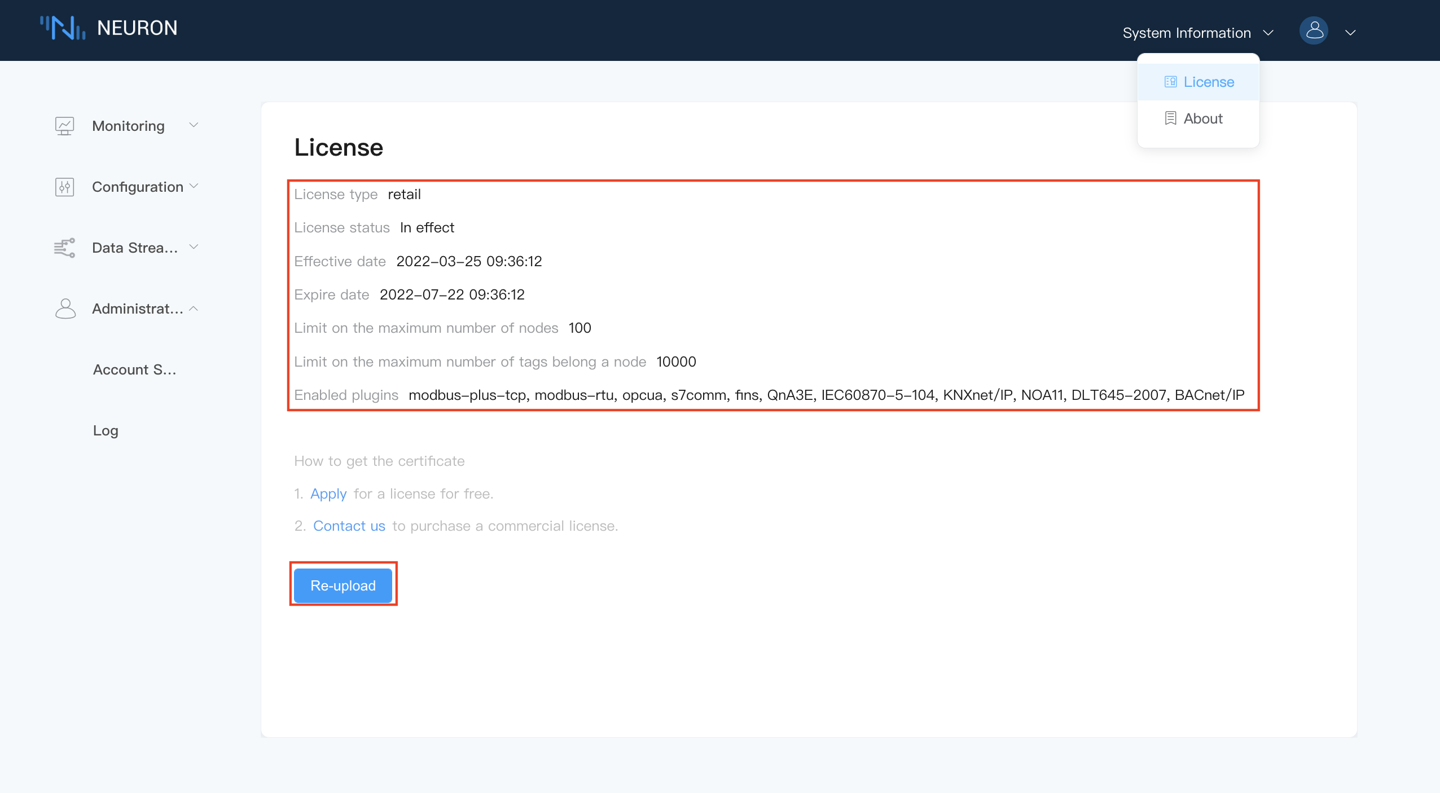The height and width of the screenshot is (793, 1440).
Task: Expand the Data Stream menu chevron
Action: 194,247
